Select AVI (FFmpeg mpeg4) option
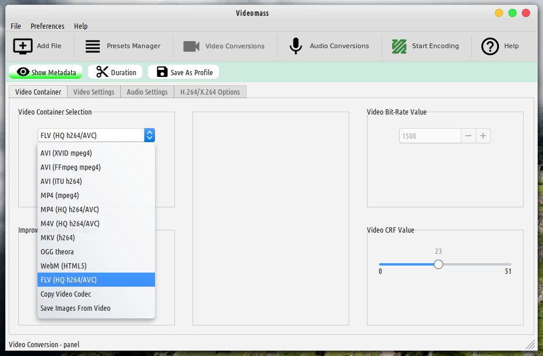This screenshot has height=356, width=543. [96, 167]
